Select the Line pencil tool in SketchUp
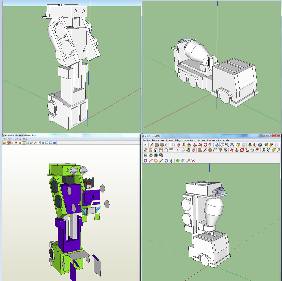 pos(152,145)
